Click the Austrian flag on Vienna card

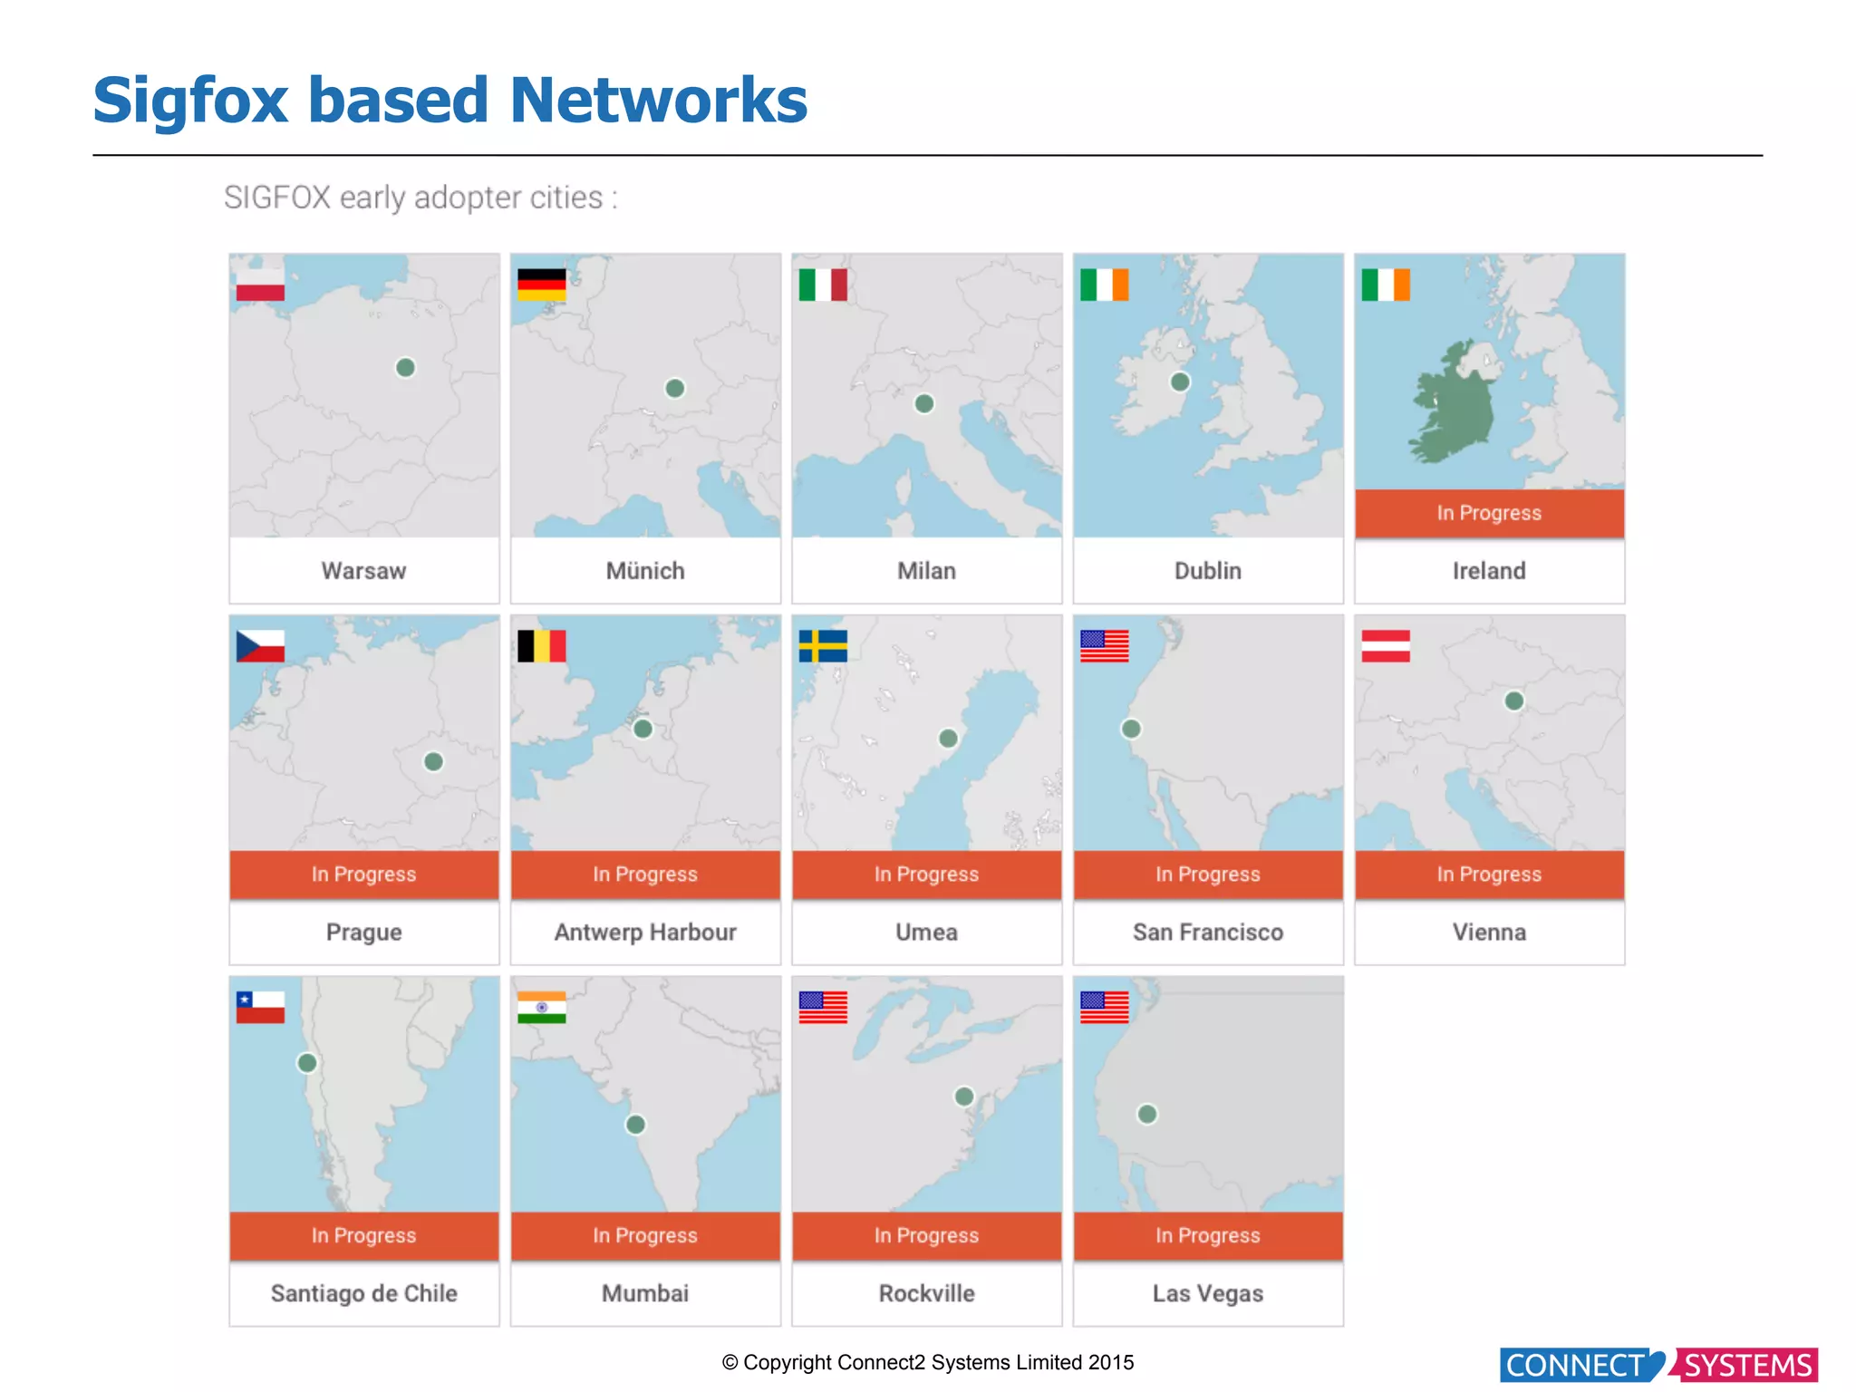click(x=1386, y=646)
